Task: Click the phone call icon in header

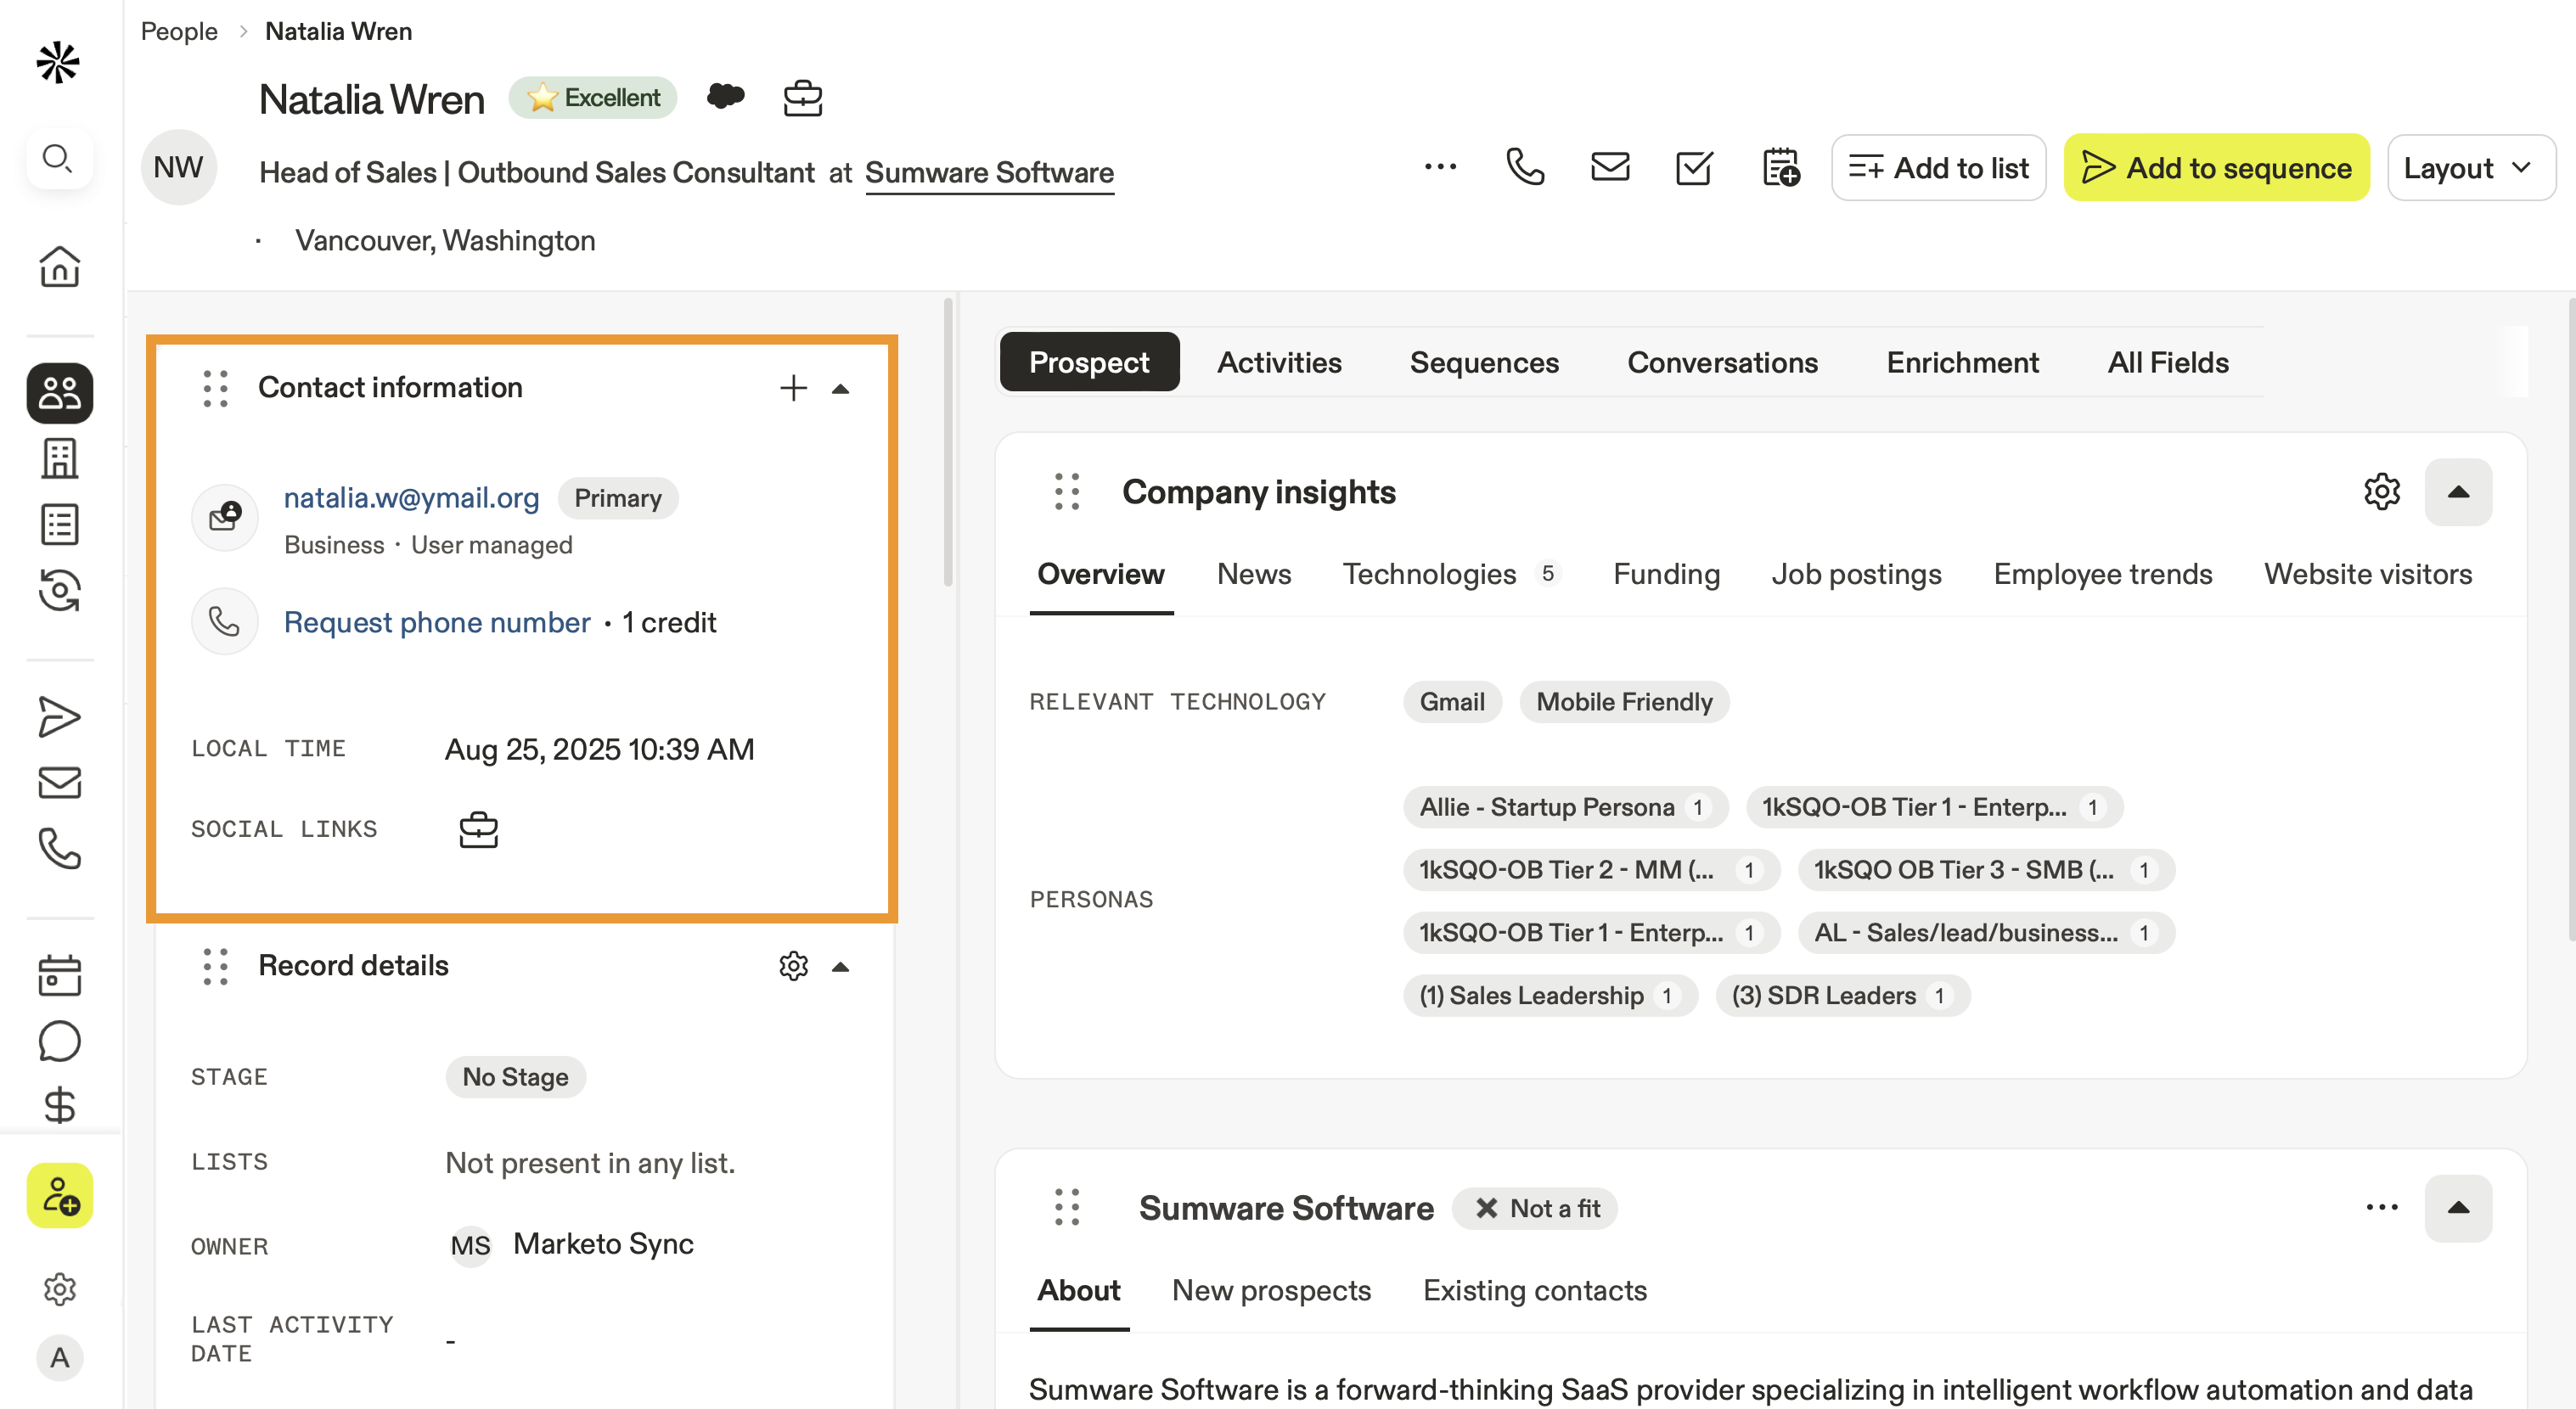Action: 1524,167
